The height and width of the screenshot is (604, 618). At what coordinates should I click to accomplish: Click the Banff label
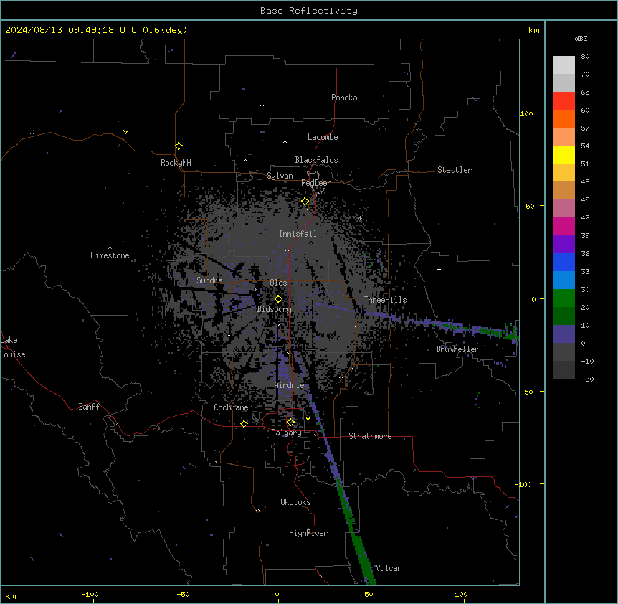click(89, 407)
